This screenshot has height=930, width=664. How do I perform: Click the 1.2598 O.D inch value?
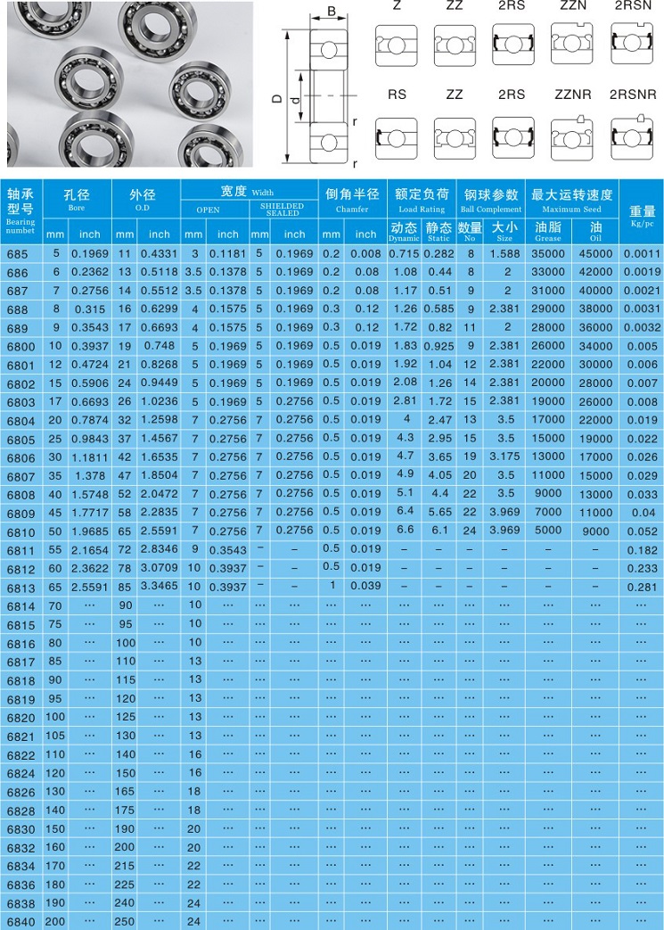[159, 419]
